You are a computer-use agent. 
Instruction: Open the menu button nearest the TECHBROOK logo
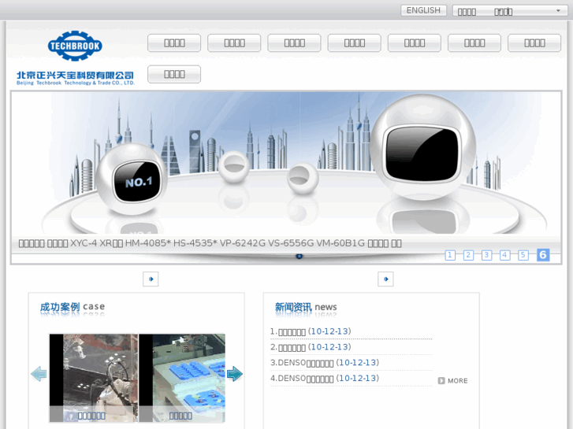click(174, 43)
